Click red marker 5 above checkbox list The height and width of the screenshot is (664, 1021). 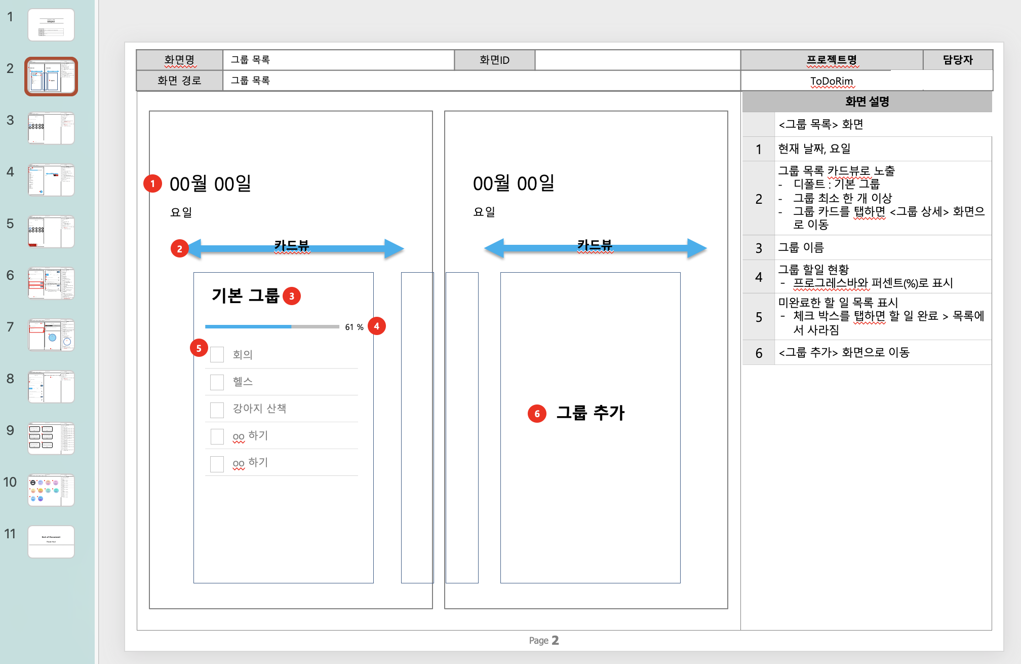199,348
